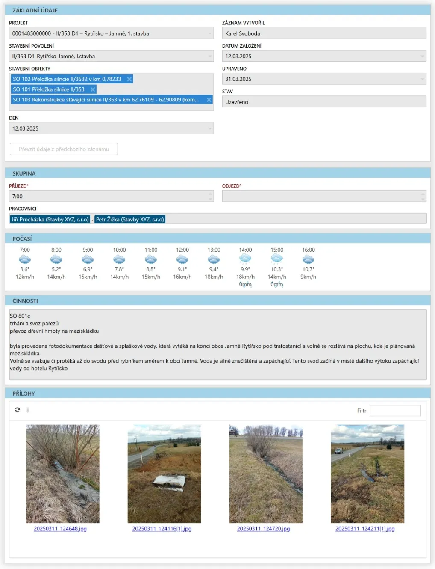Click Převzít údaje z předchozího záznamu button
435x569 pixels.
pos(64,149)
